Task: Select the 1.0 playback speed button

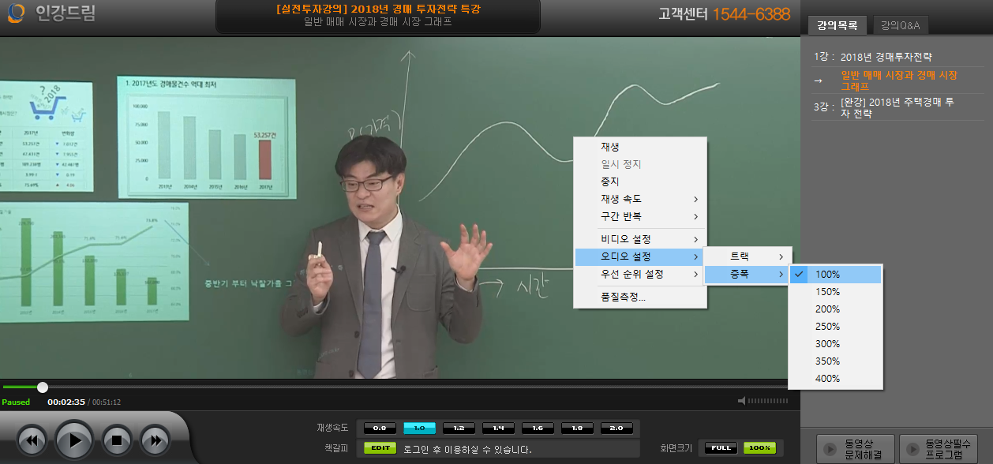Action: click(x=419, y=428)
